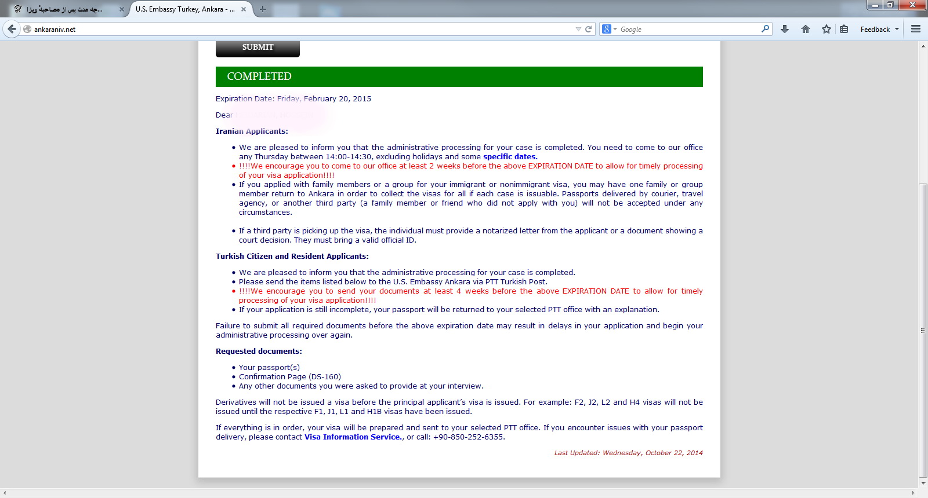Open URL history dropdown arrow in address bar
The image size is (928, 498).
click(578, 29)
